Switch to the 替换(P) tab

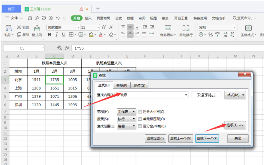tap(122, 85)
